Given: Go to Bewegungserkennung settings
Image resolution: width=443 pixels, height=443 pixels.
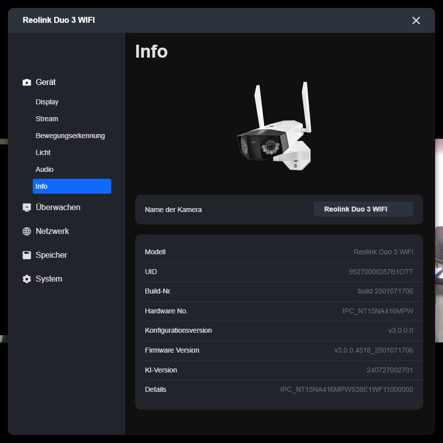Looking at the screenshot, I should click(70, 136).
